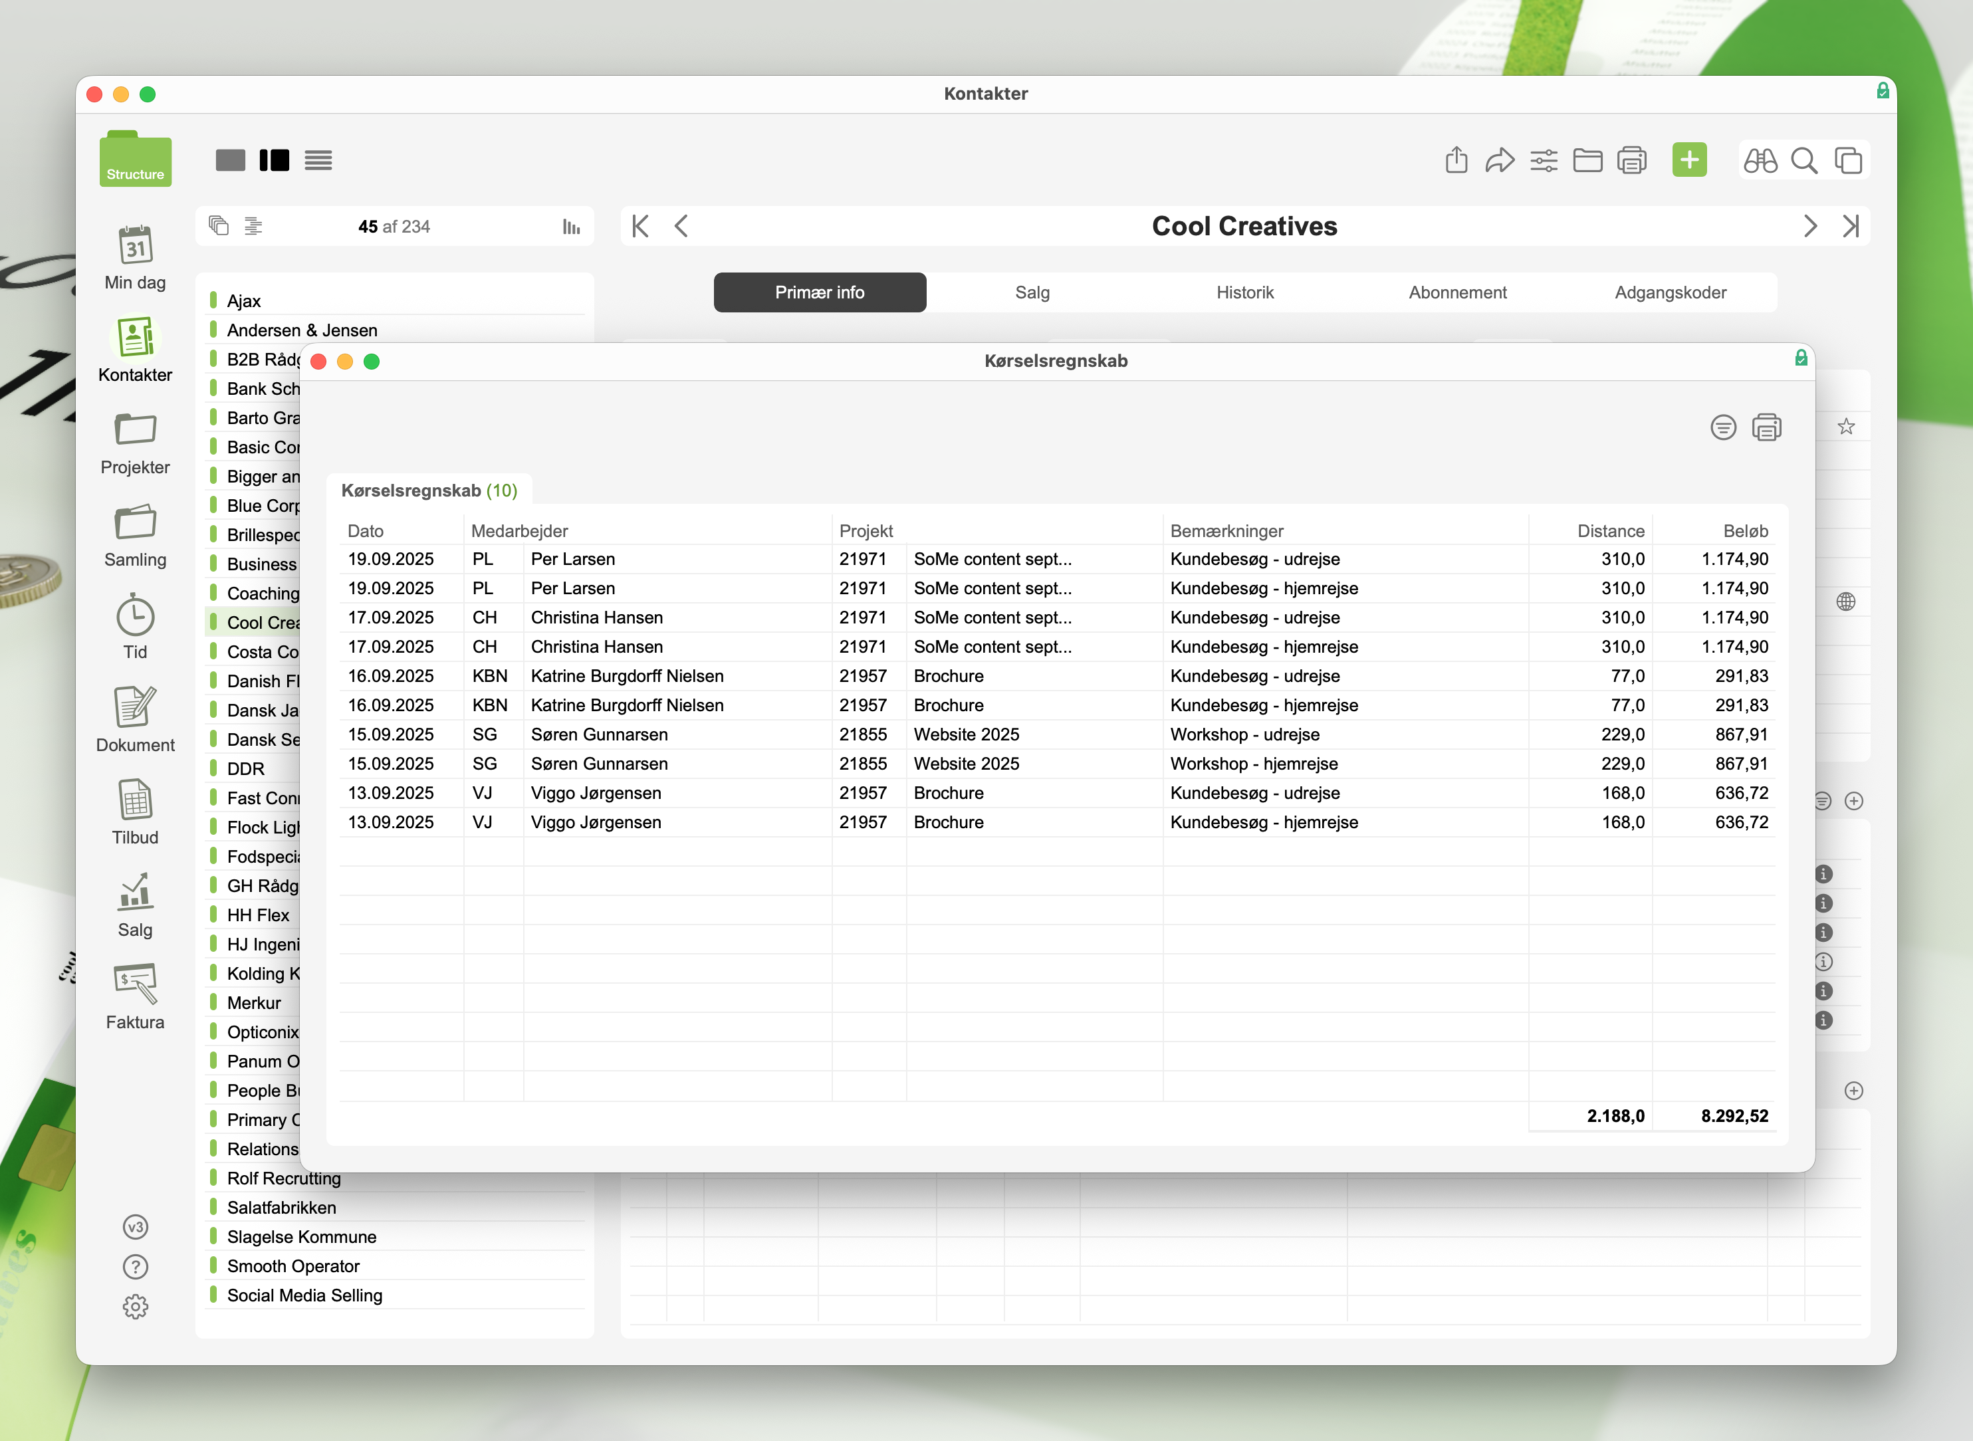This screenshot has height=1441, width=1973.
Task: Select Salatfabrikken in contact list
Action: (282, 1207)
